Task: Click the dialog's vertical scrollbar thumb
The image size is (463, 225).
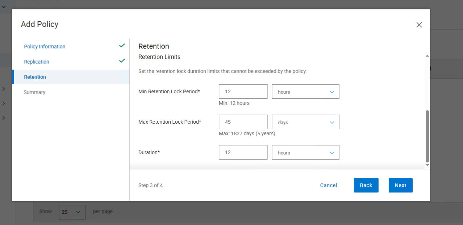Action: pos(427,136)
